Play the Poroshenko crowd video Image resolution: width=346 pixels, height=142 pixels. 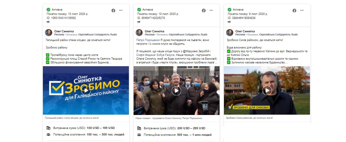pos(176,90)
